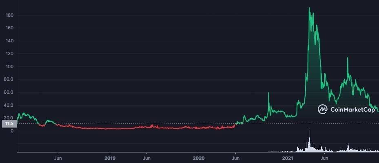Click the Jun label between 2020 and 2021

click(x=236, y=158)
